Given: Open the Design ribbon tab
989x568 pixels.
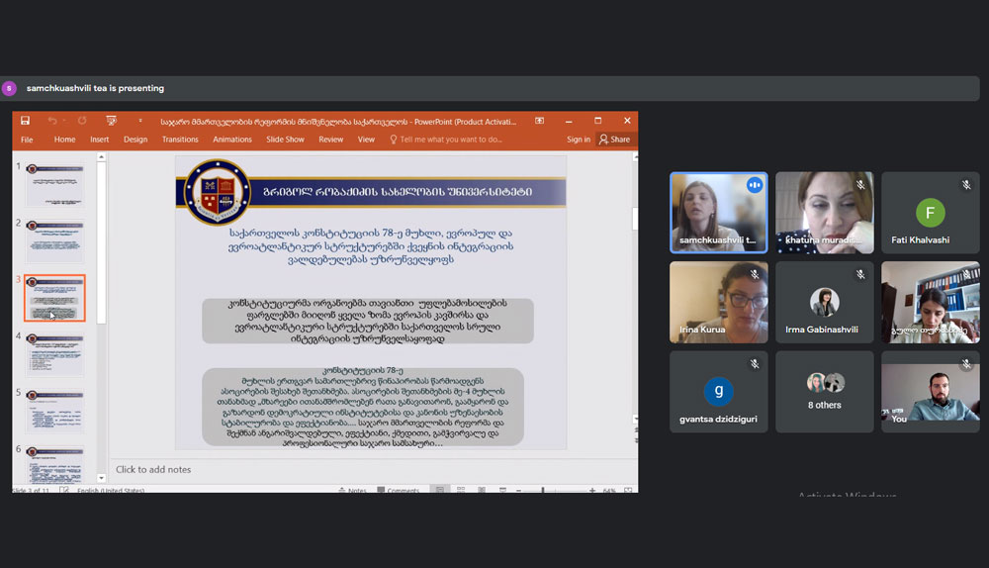Looking at the screenshot, I should pos(135,140).
